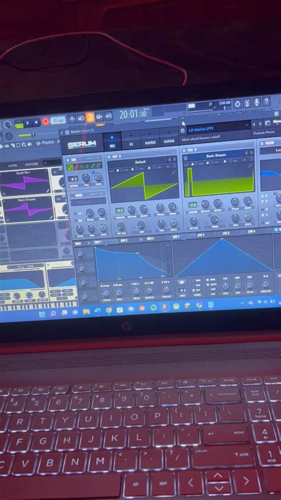This screenshot has height=500, width=281.
Task: Open Windows Start menu
Action: [x=41, y=315]
